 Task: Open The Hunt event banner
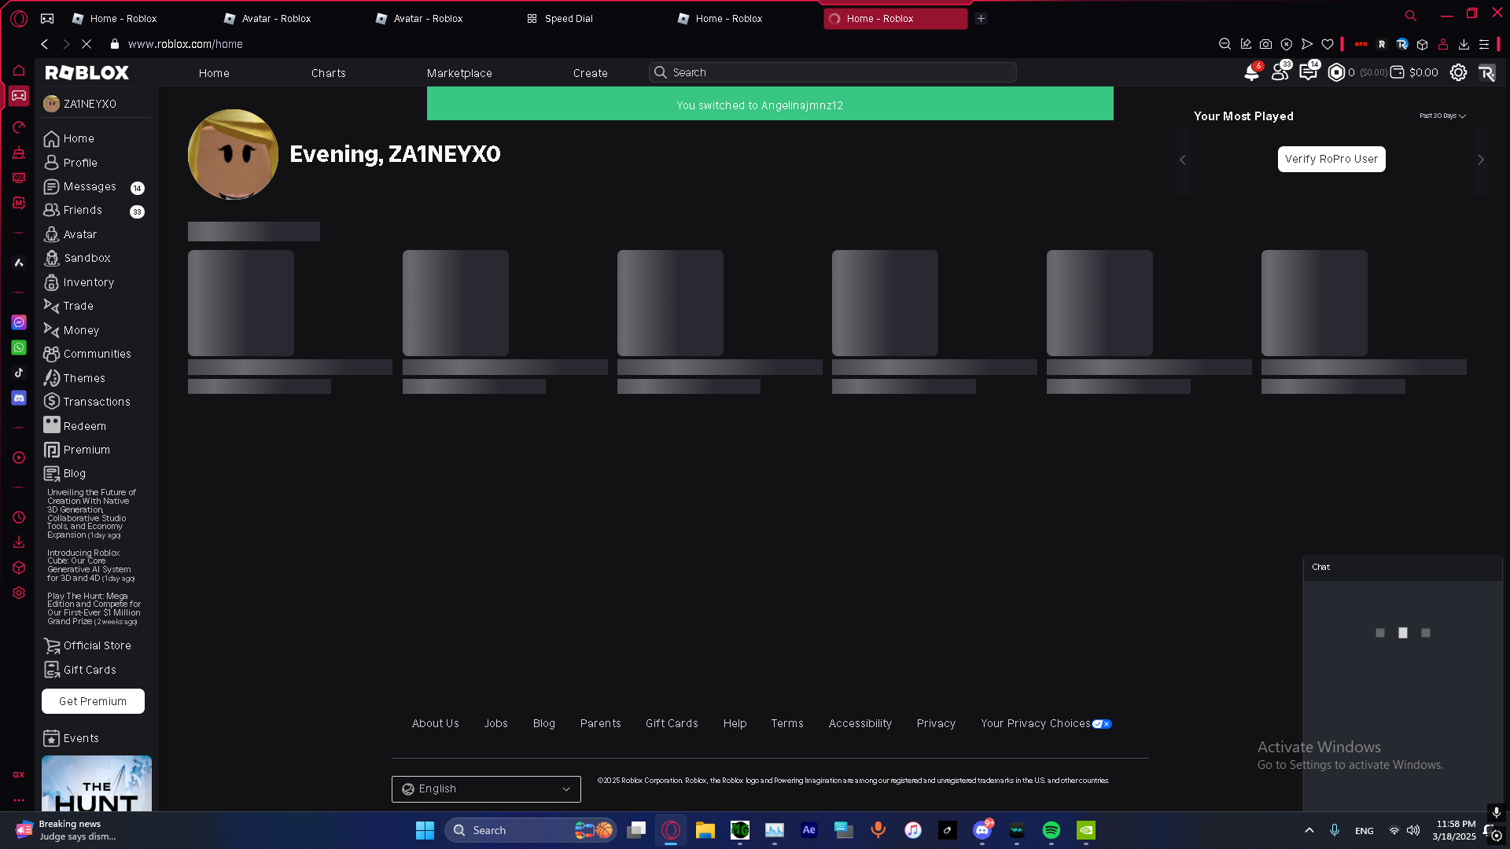tap(97, 783)
